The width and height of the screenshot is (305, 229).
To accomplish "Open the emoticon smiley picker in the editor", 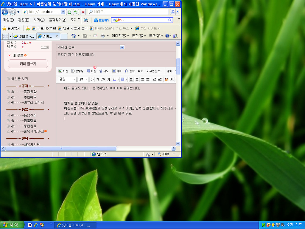I will 166,79.
